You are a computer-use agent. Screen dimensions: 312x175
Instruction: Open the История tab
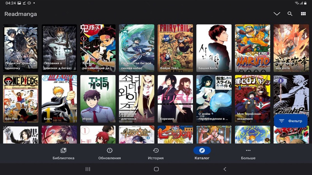click(x=156, y=154)
